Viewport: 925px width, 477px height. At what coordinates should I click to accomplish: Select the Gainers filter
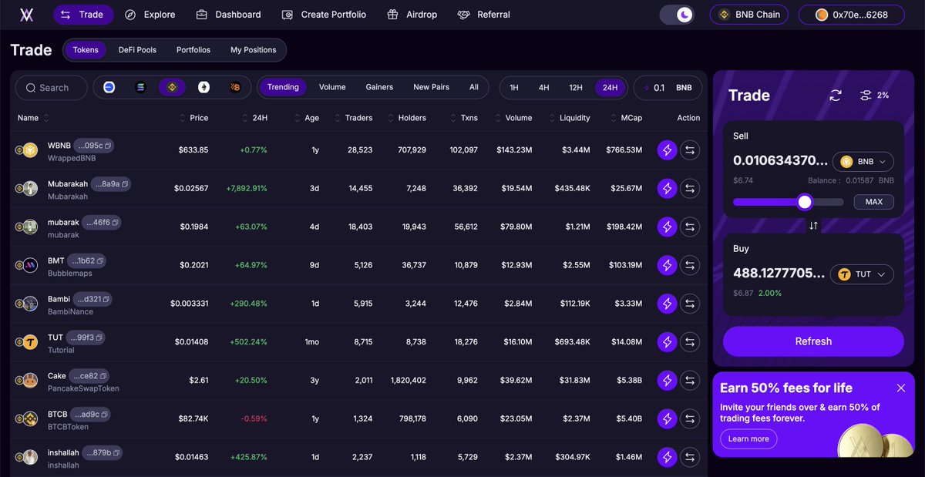pos(379,88)
